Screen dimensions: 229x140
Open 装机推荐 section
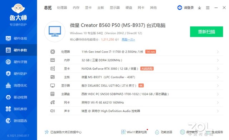coord(18,109)
